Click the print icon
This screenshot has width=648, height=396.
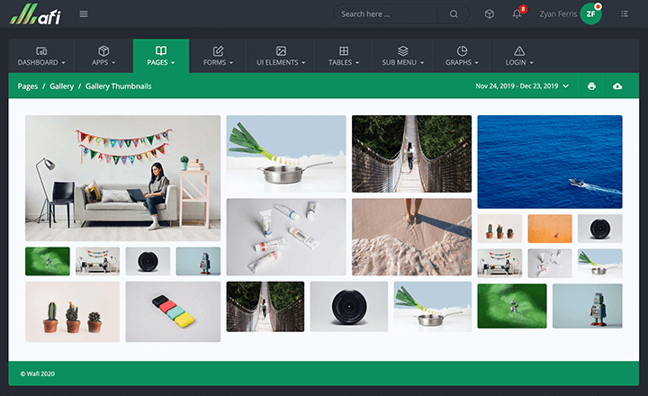pyautogui.click(x=591, y=86)
